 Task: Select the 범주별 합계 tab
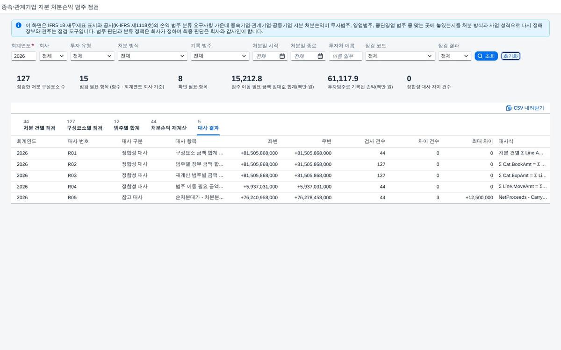pos(127,125)
